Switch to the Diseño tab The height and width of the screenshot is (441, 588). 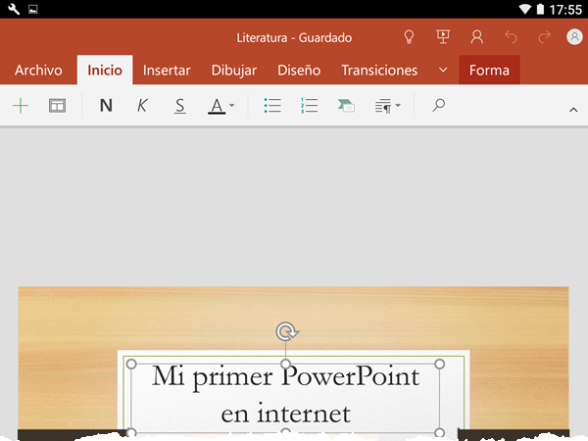299,71
